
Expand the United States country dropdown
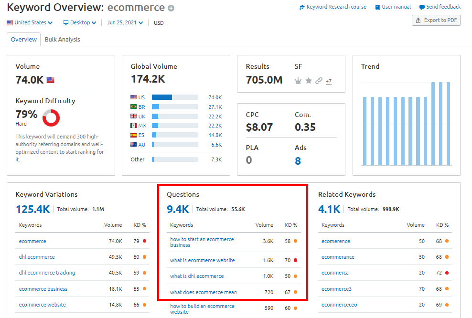pyautogui.click(x=30, y=22)
